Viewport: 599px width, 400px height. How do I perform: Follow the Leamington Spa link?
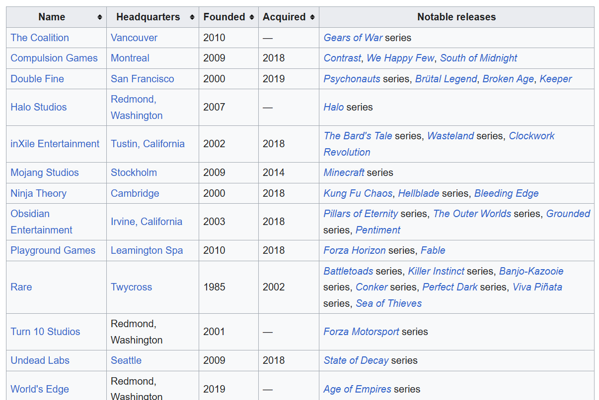[147, 250]
